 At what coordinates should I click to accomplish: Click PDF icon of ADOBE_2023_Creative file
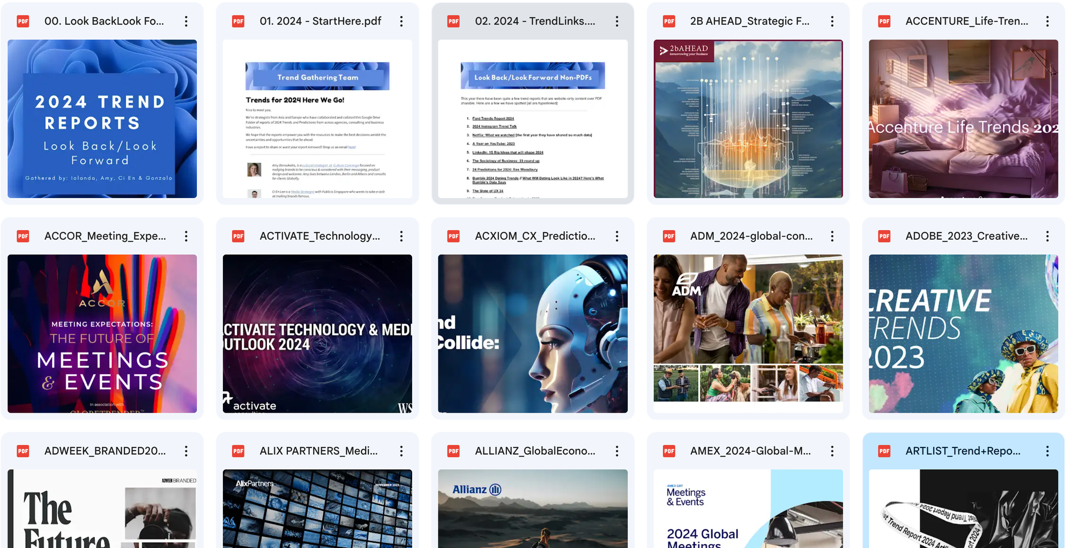pyautogui.click(x=884, y=236)
